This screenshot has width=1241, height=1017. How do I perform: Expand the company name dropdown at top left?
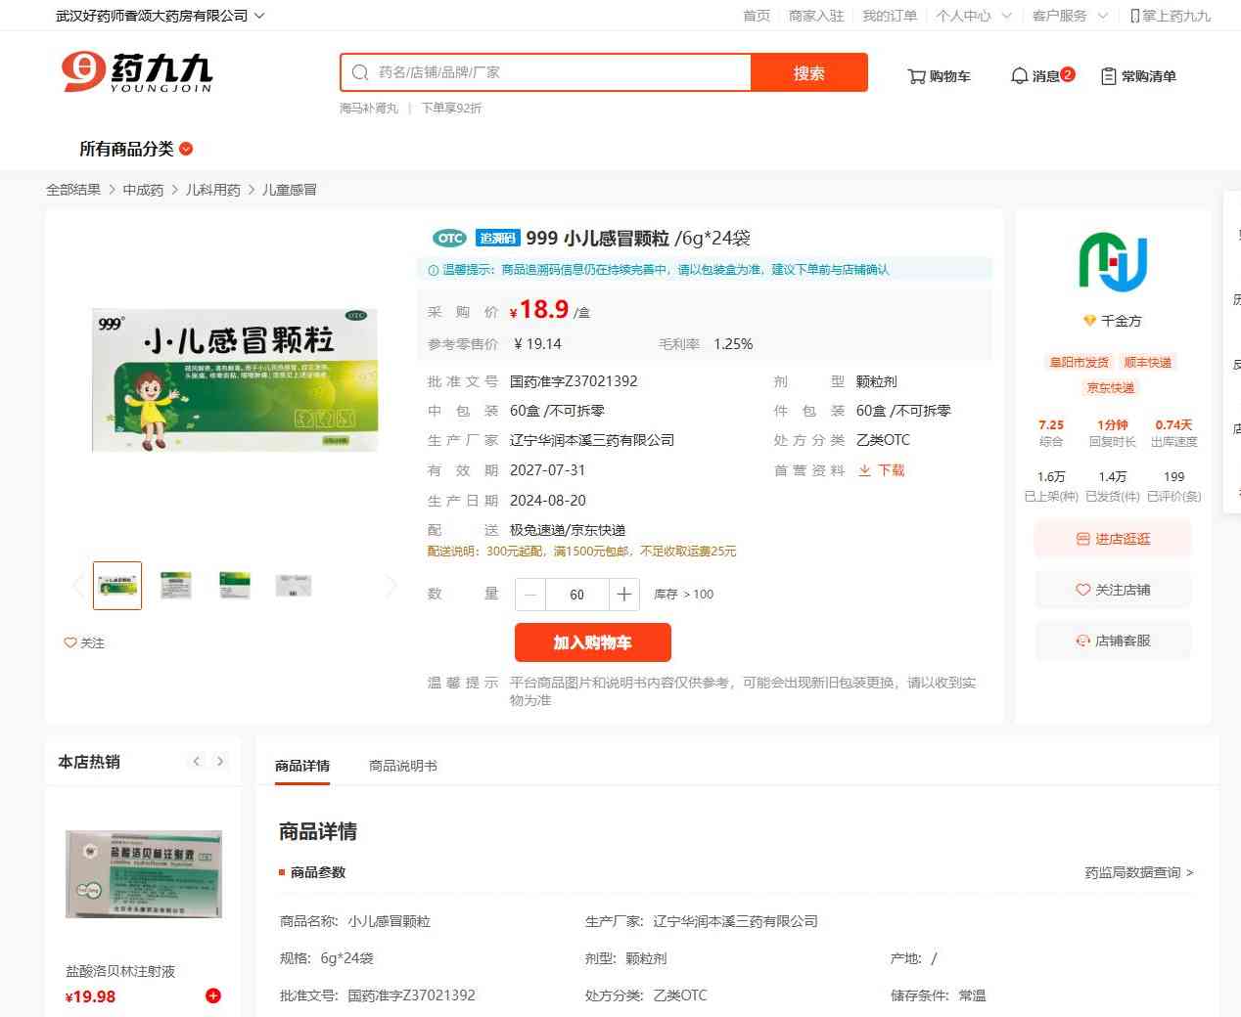point(259,16)
